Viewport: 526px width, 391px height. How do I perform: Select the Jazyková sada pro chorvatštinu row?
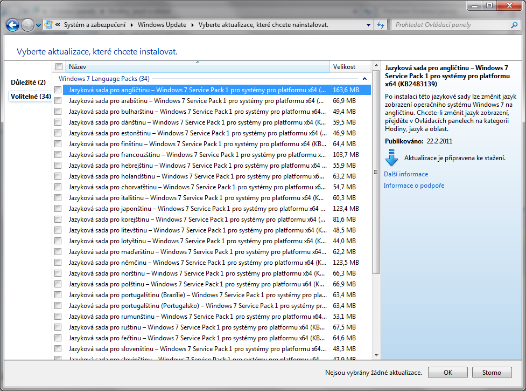[x=217, y=187]
